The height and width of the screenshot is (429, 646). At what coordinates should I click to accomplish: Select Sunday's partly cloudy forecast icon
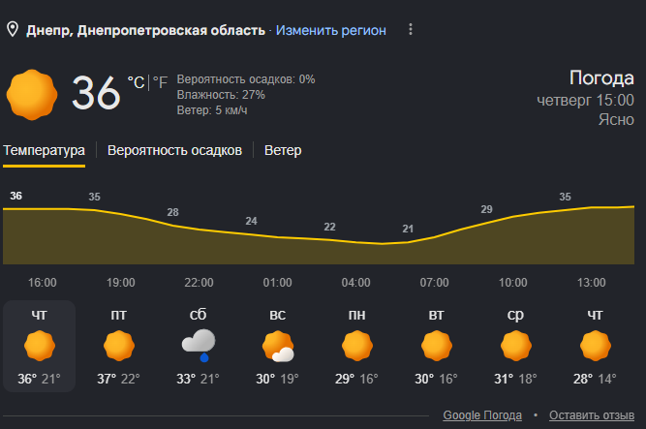(278, 346)
